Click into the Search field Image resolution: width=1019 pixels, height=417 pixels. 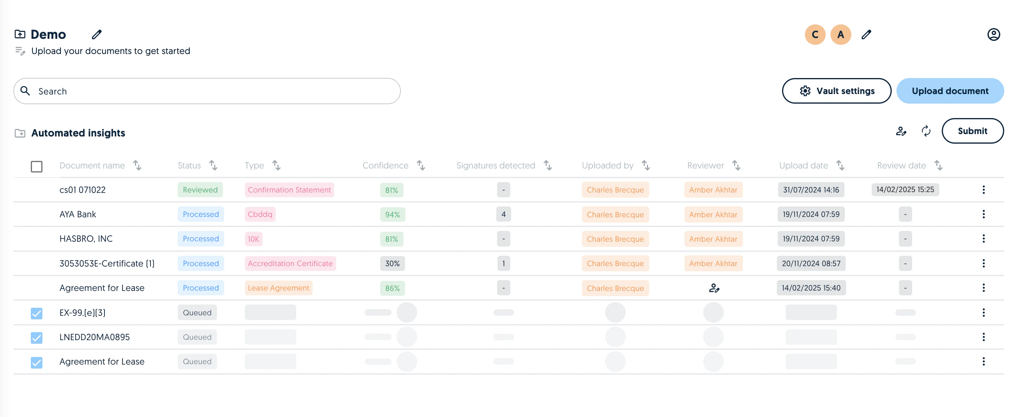[x=207, y=91]
